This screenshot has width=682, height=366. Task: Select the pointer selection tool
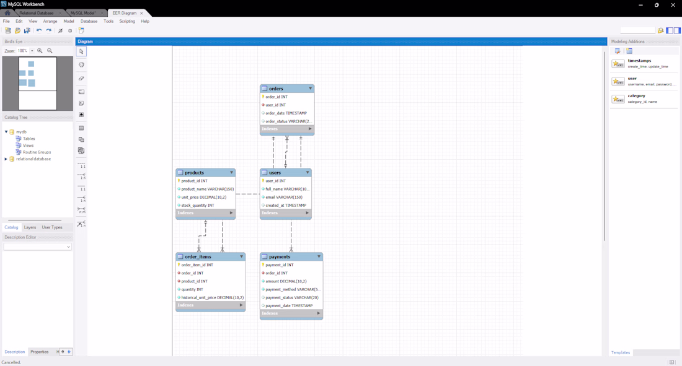click(81, 51)
